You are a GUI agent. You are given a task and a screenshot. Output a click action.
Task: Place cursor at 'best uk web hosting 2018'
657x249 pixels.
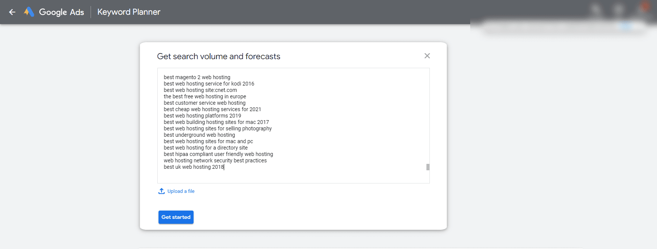(194, 167)
